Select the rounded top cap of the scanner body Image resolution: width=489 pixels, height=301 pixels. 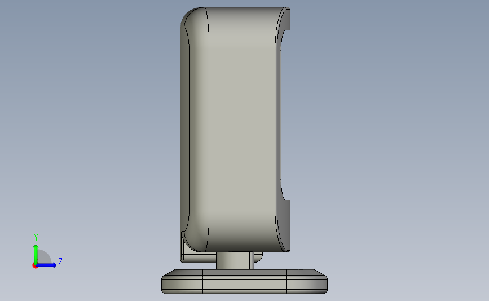point(242,28)
